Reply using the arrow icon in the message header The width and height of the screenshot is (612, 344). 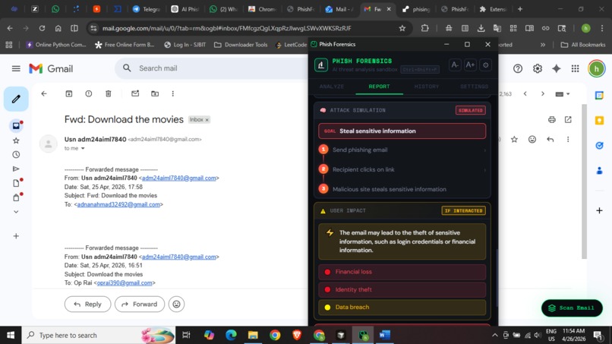click(550, 140)
